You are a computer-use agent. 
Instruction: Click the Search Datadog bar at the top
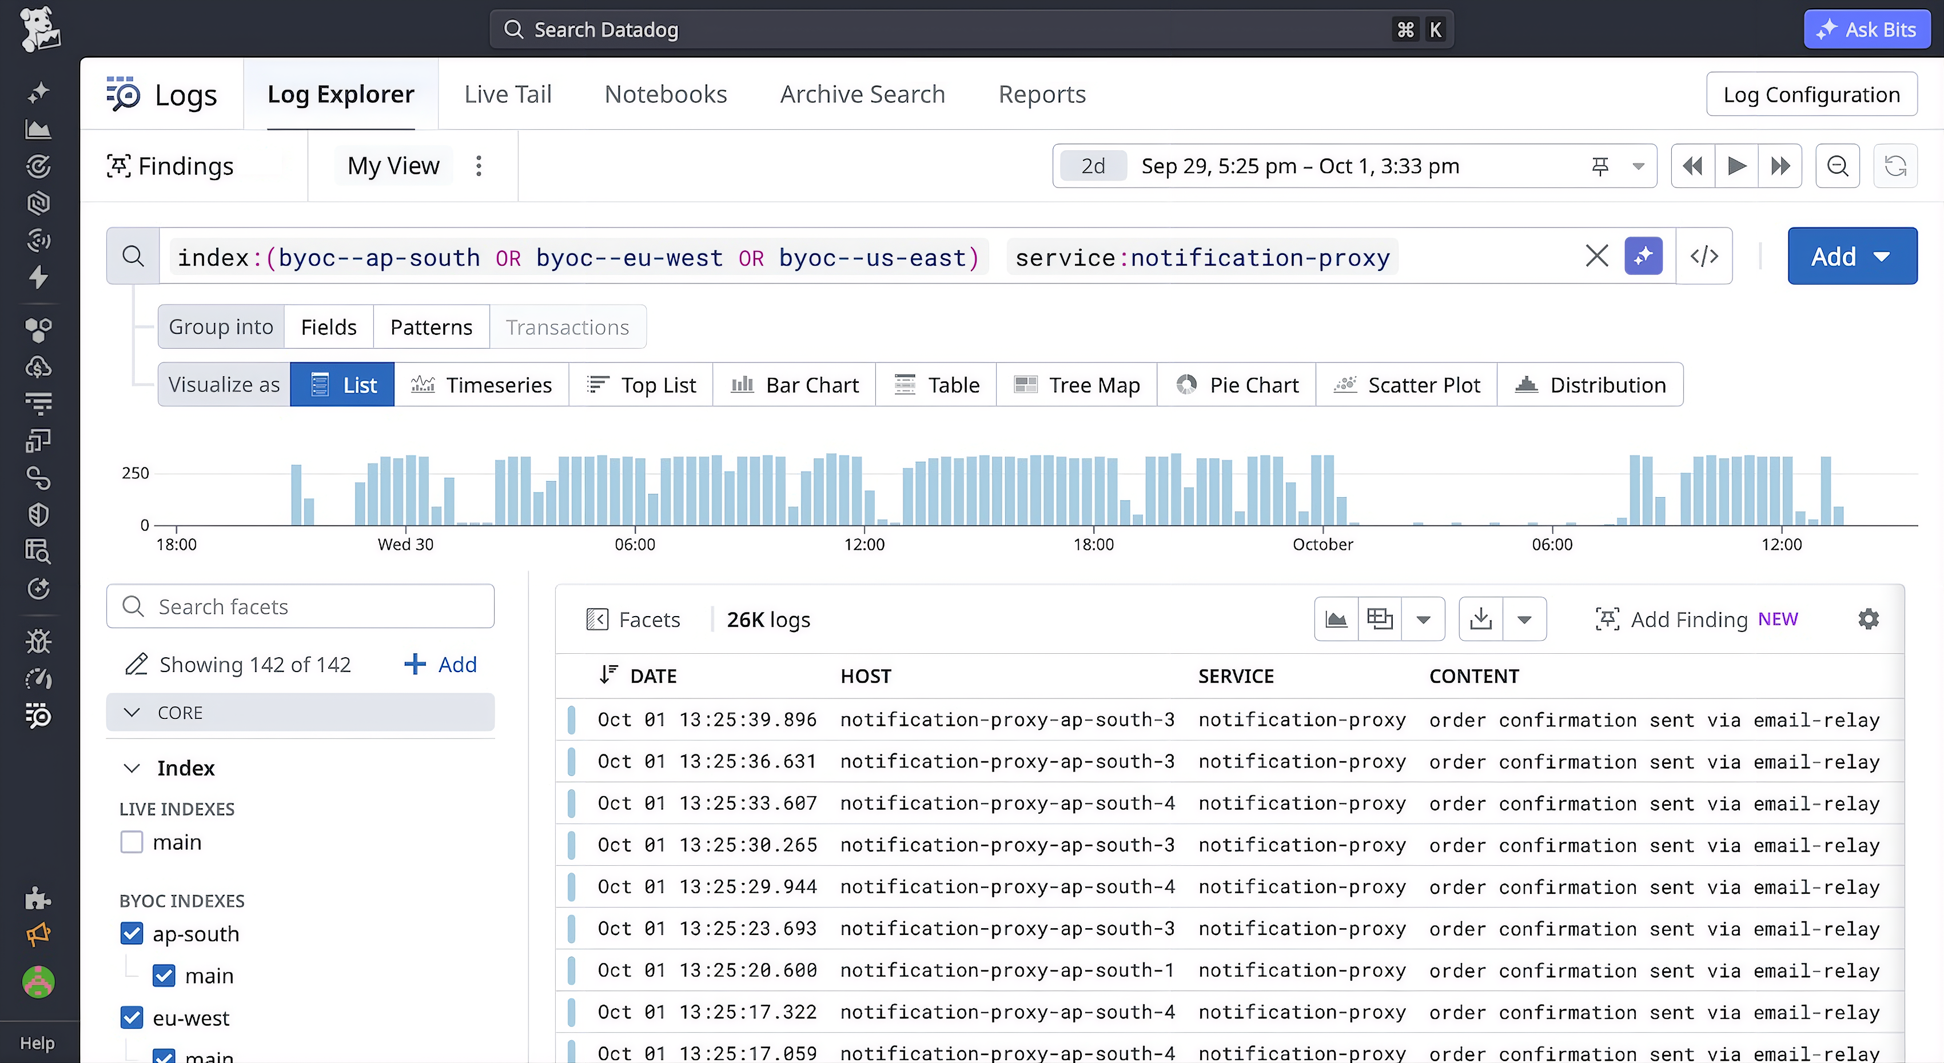971,29
